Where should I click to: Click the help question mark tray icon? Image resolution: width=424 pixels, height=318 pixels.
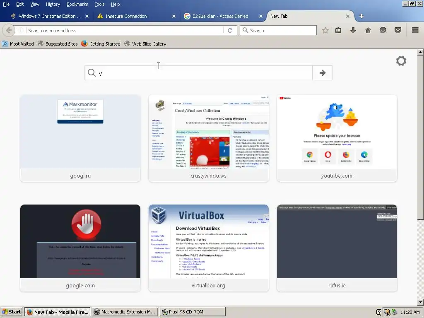pyautogui.click(x=378, y=312)
